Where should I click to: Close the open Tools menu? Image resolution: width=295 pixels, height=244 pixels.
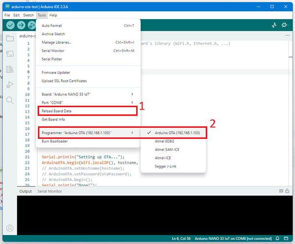pyautogui.click(x=42, y=15)
